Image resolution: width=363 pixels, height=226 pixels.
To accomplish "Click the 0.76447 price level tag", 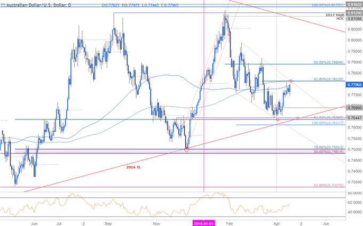I will (354, 118).
